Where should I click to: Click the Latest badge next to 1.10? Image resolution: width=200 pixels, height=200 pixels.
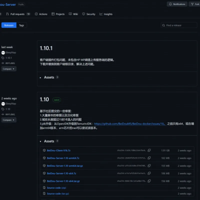56,100
